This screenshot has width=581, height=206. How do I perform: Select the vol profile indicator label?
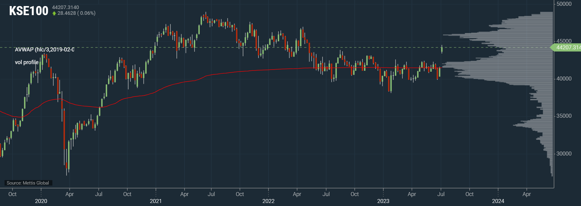click(x=27, y=62)
